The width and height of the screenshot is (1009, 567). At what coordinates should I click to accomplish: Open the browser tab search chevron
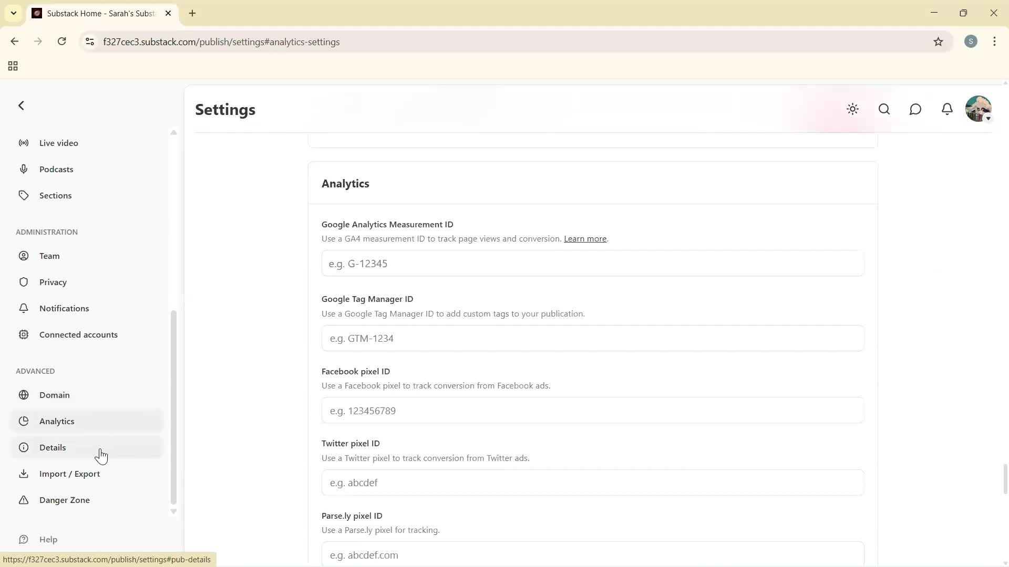point(14,13)
